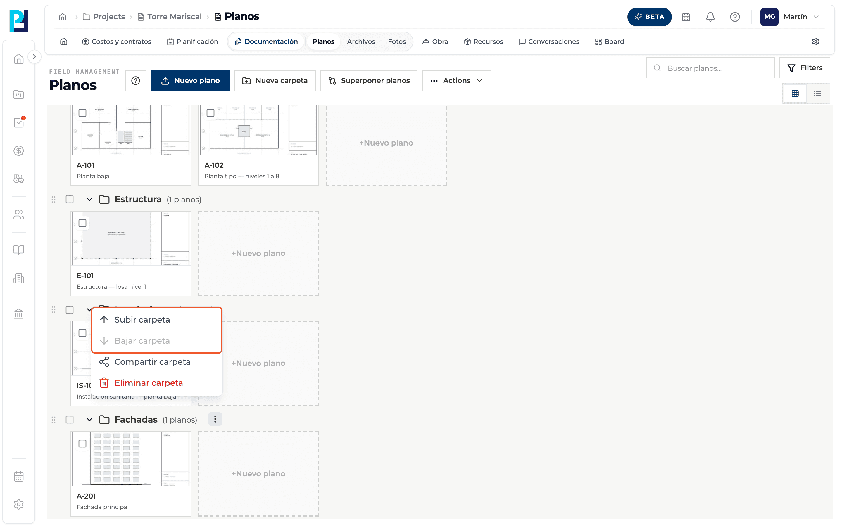The height and width of the screenshot is (526, 842).
Task: Switch to list view layout
Action: pyautogui.click(x=817, y=93)
